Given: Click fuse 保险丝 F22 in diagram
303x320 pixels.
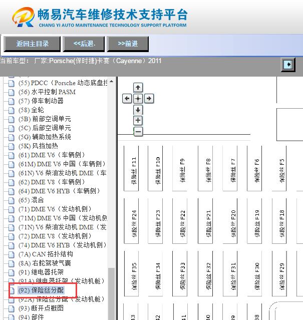Looking at the screenshot, I should [180, 221].
